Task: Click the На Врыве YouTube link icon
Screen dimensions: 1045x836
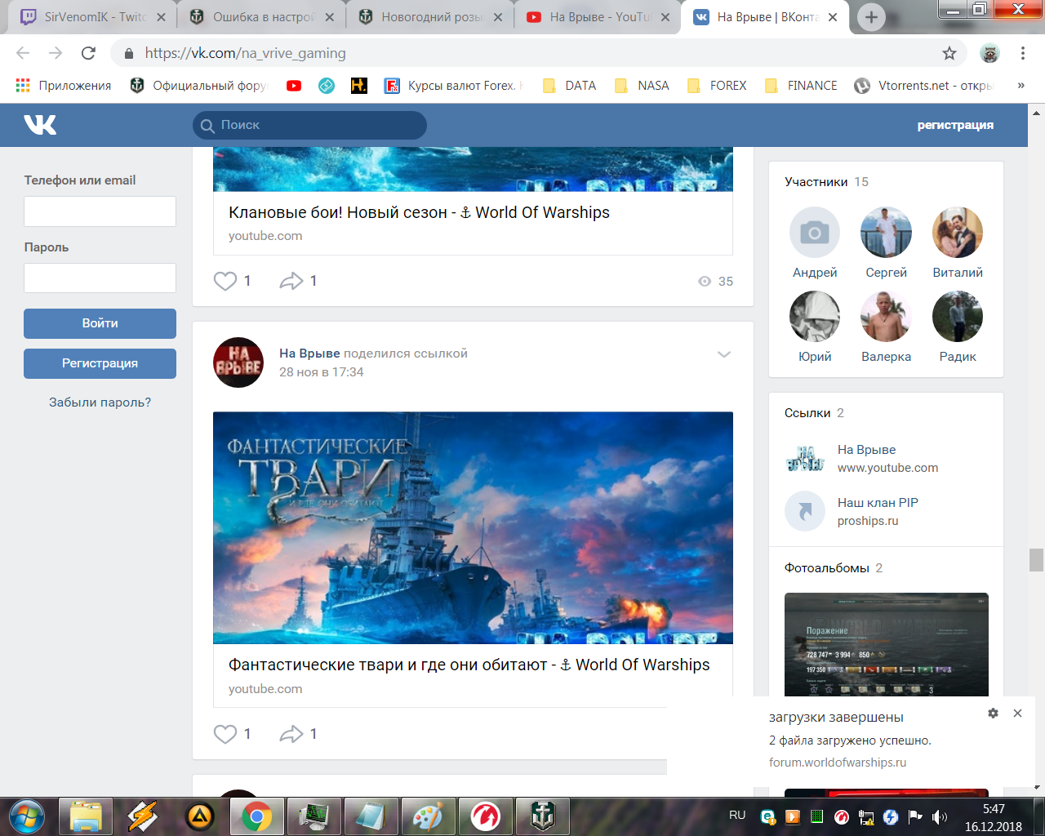Action: click(x=805, y=458)
